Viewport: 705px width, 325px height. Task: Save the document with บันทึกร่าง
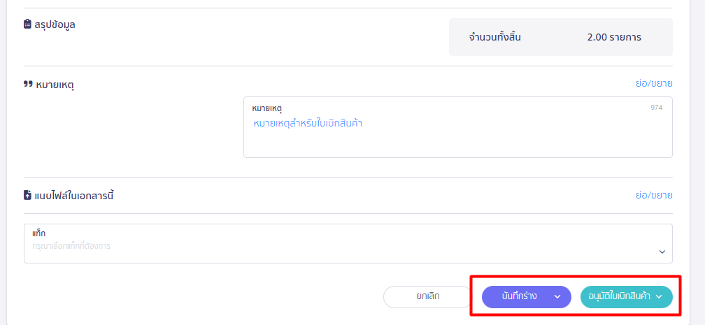pos(519,296)
